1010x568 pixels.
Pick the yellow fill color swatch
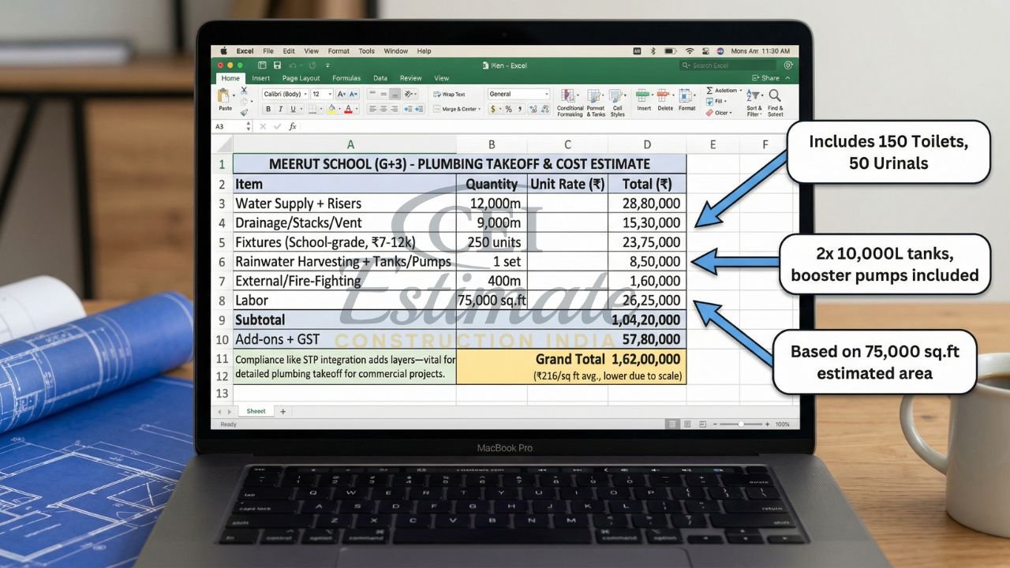[x=332, y=109]
